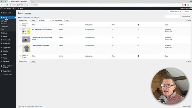Open 'My favourite 10 things ever !' post

[42, 29]
